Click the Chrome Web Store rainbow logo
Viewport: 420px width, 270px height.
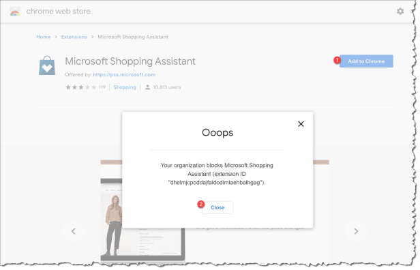(x=15, y=12)
